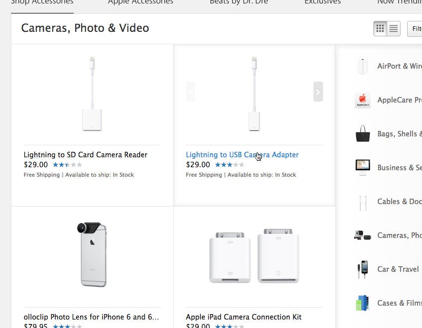
Task: Click the Cameras GoPro category icon
Action: pos(362,235)
